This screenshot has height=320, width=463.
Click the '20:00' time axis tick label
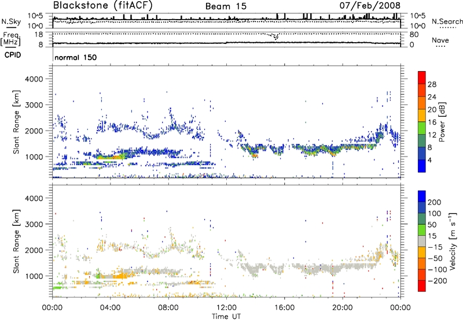click(343, 308)
